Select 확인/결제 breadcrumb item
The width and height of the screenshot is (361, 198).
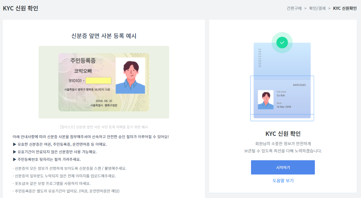(x=317, y=8)
